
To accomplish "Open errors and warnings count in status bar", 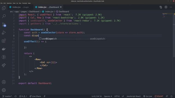I will (x=23, y=96).
